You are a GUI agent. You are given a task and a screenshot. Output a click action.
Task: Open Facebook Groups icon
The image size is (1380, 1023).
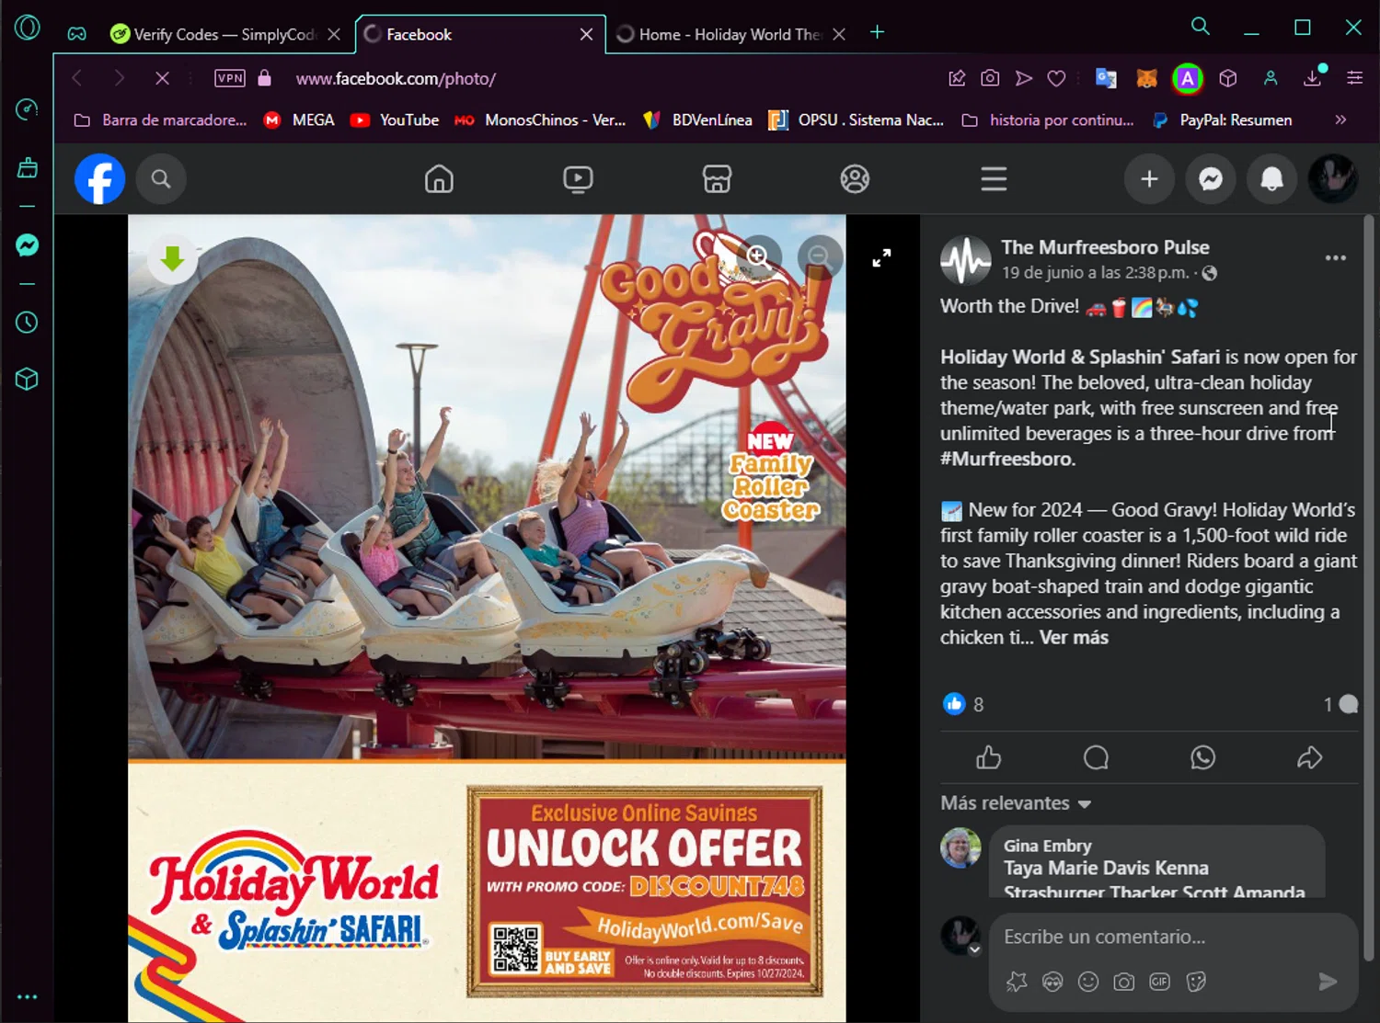[855, 179]
